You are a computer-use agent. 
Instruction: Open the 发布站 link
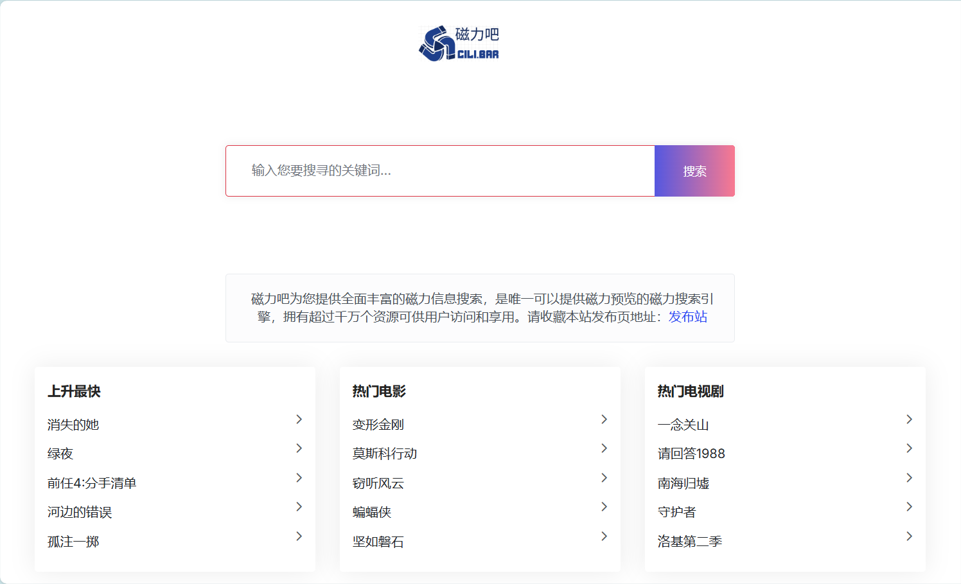point(688,317)
